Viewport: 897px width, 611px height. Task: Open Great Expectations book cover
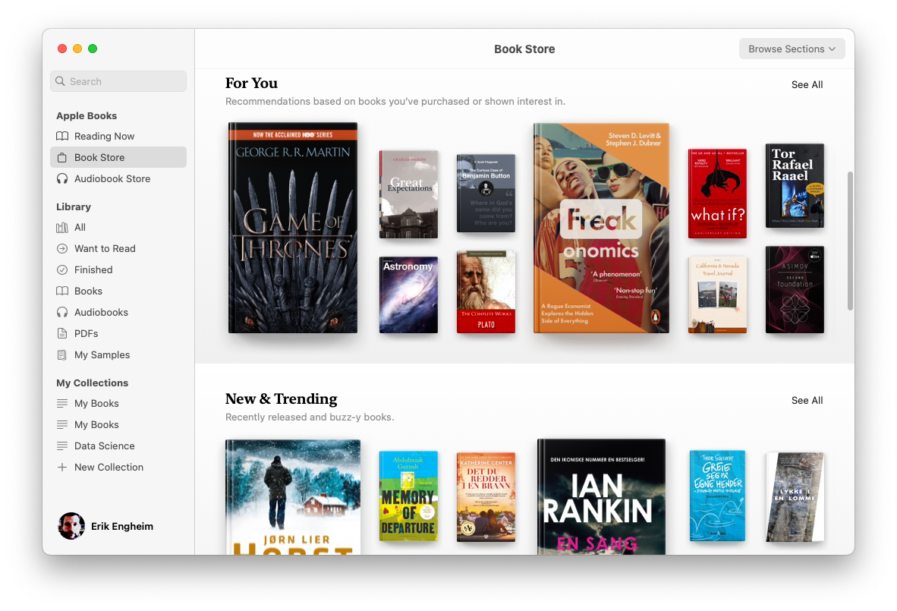[x=408, y=194]
